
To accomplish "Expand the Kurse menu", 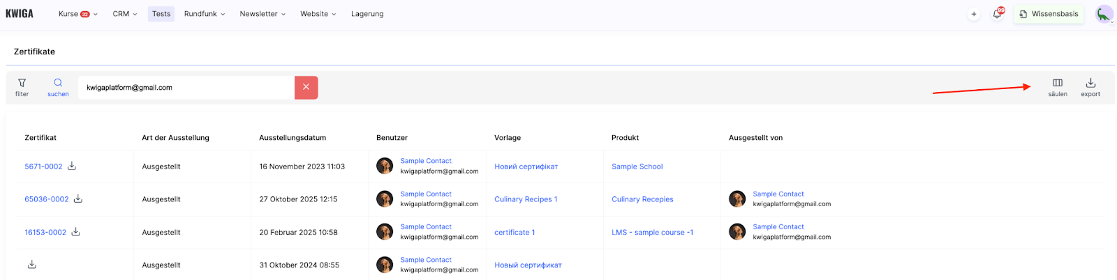I will 77,14.
